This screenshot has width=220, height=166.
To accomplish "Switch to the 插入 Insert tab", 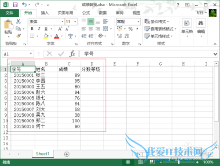I will 45,13.
